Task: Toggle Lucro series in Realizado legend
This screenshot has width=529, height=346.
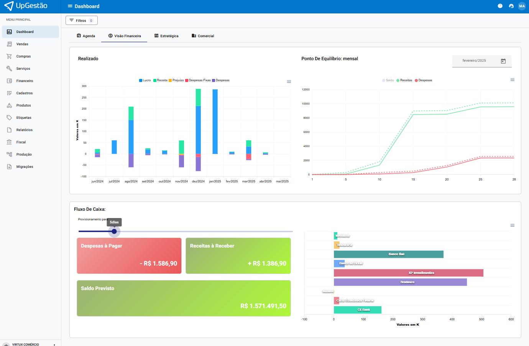Action: 145,80
